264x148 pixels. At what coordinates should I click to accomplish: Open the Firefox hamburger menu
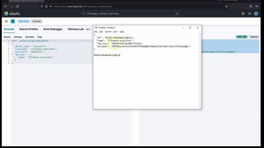pyautogui.click(x=257, y=7)
